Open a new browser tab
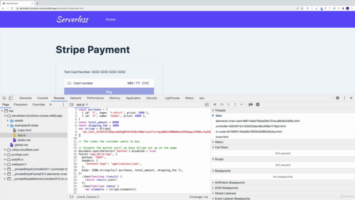The image size is (355, 200). (x=37, y=3)
